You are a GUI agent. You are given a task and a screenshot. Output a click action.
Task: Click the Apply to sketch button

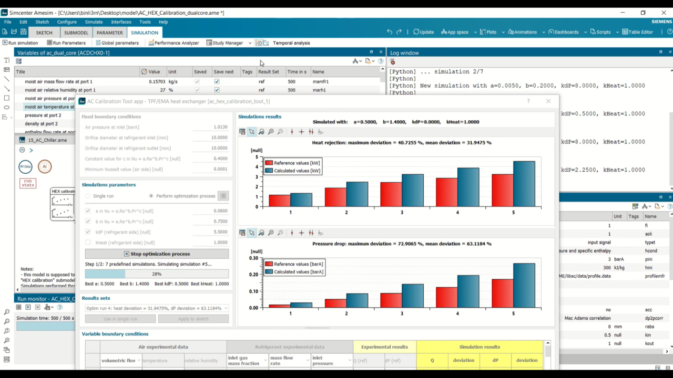(x=193, y=319)
